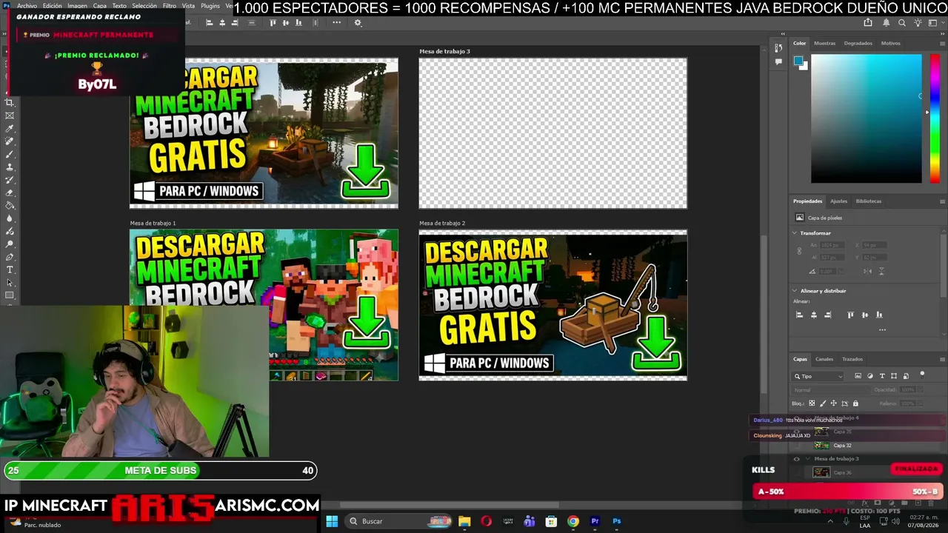Viewport: 948px width, 533px height.
Task: Toggle the width-height constrain link
Action: click(x=799, y=251)
